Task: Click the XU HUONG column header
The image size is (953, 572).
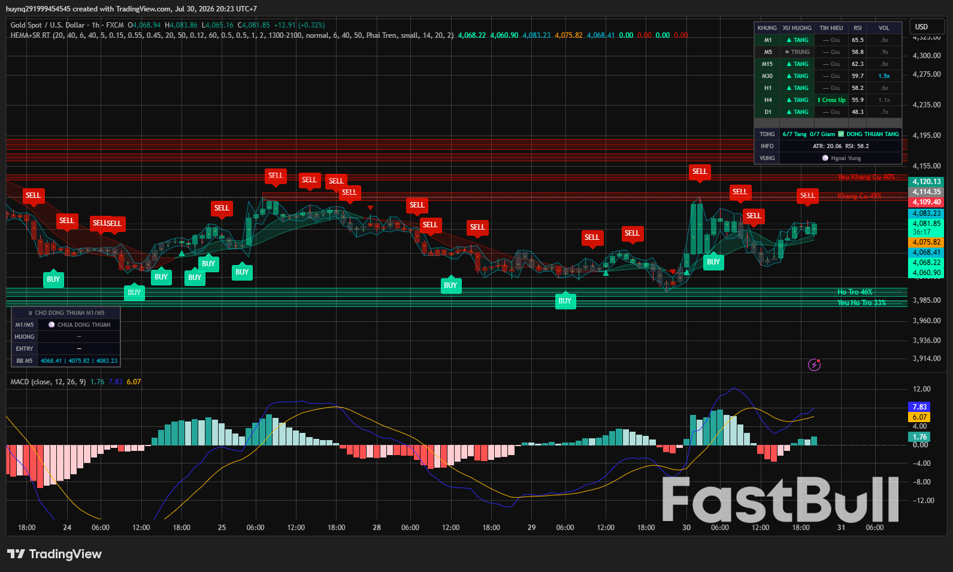Action: click(797, 28)
